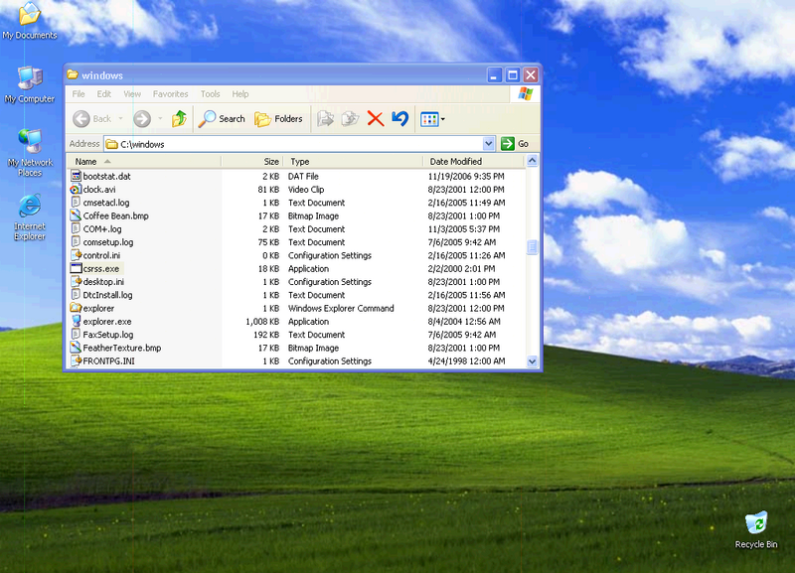
Task: Open the Tools menu
Action: [x=210, y=94]
